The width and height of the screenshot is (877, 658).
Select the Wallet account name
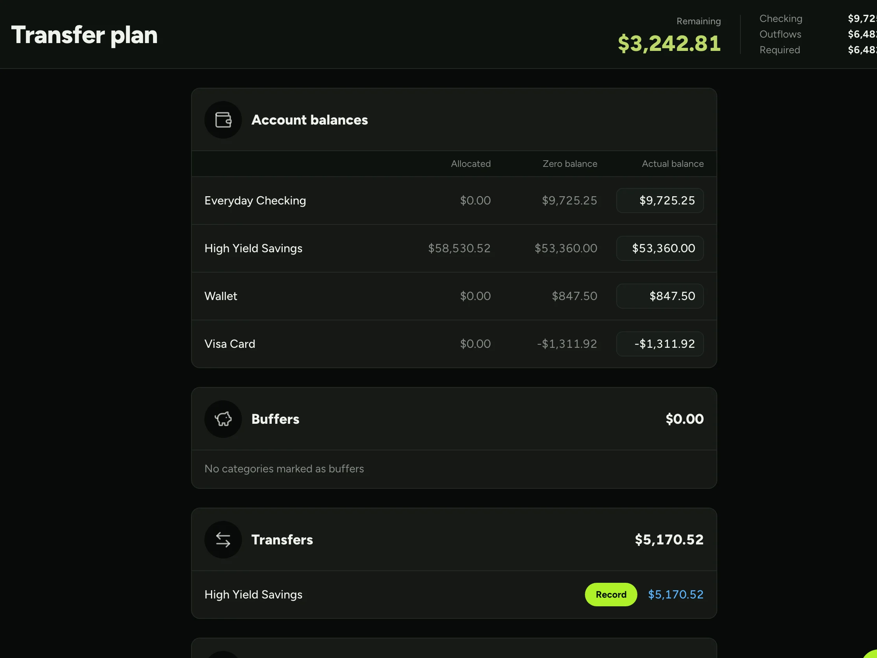220,296
